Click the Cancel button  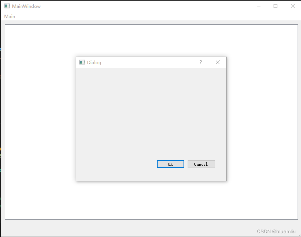pos(201,164)
